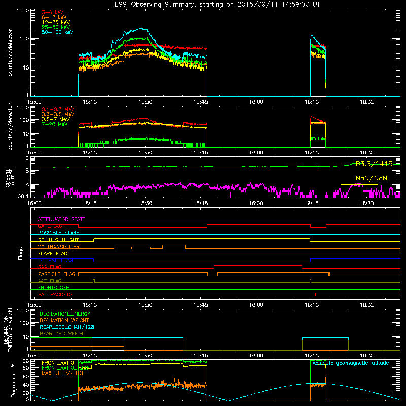
Task: Click the "ECLIPSE_FLAG" label
Action: [x=55, y=260]
